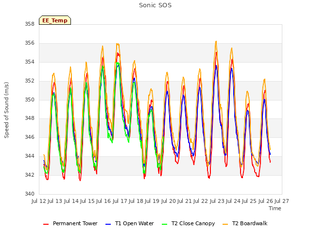Click the Jul 22 x-axis date label
The height and width of the screenshot is (233, 311).
201,201
